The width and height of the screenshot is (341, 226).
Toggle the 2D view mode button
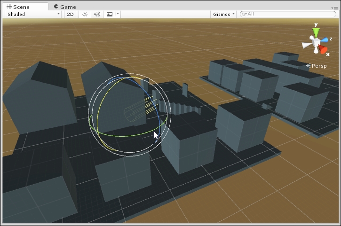[70, 14]
